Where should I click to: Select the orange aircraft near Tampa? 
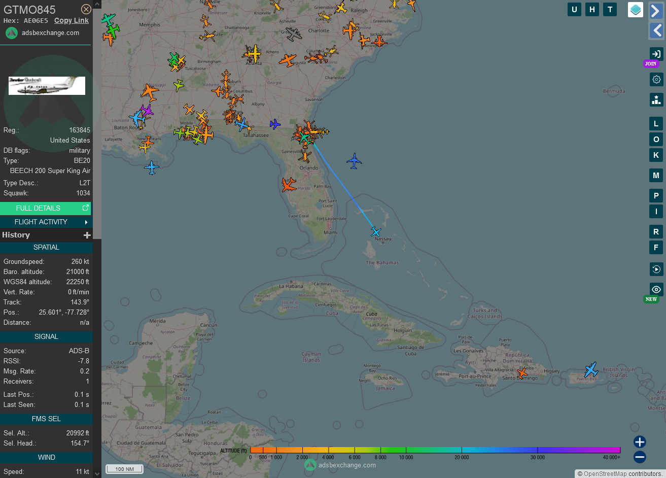coord(289,185)
